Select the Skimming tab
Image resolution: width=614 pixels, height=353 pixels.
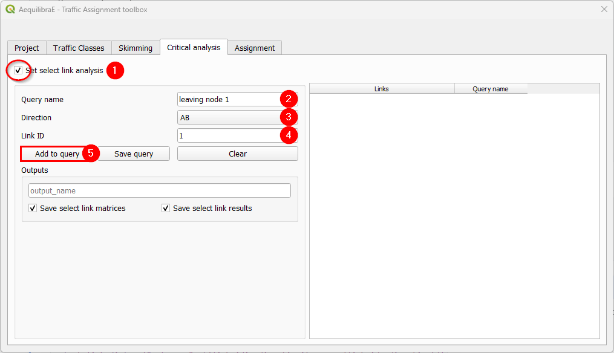(136, 47)
